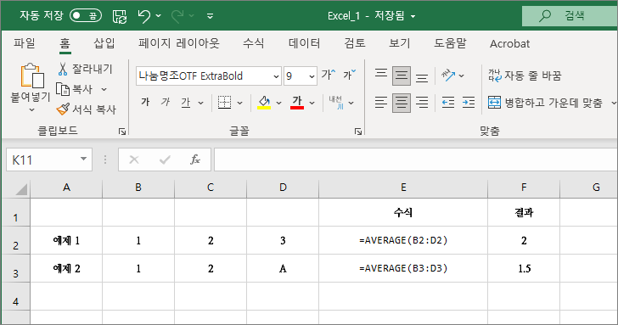
Task: Click the 붙여넣기 paste icon
Action: [x=32, y=76]
